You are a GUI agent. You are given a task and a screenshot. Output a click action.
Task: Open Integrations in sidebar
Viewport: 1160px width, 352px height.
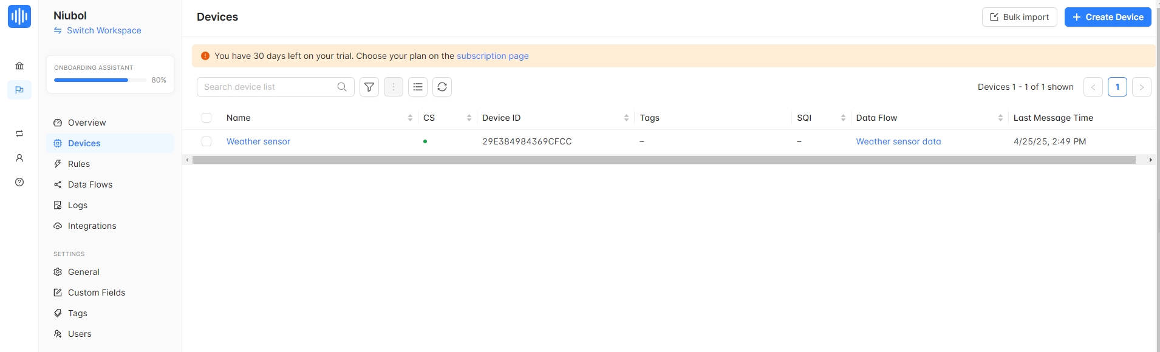(x=110, y=226)
